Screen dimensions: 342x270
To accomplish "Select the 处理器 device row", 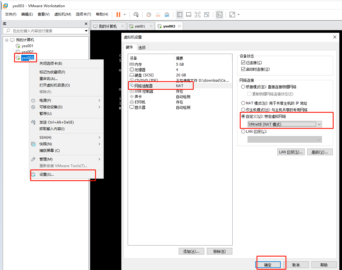I will [180, 70].
